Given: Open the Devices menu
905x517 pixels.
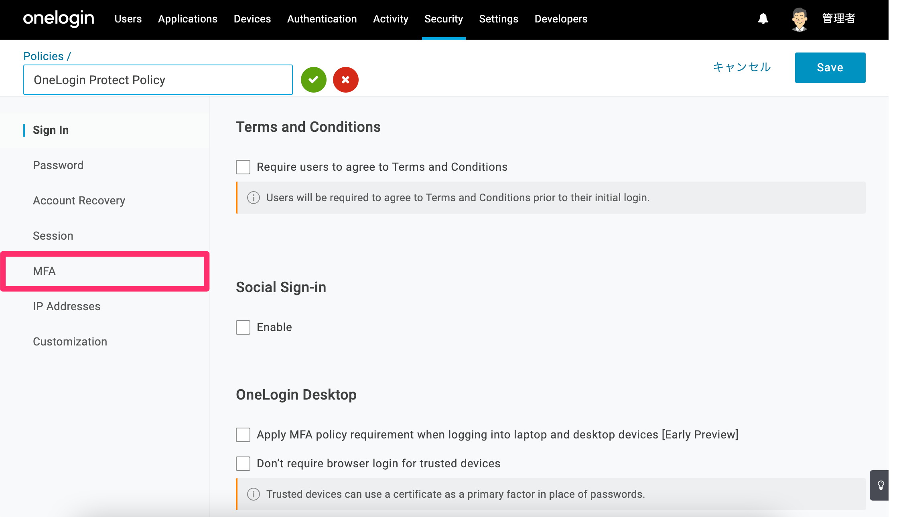Looking at the screenshot, I should pyautogui.click(x=252, y=19).
